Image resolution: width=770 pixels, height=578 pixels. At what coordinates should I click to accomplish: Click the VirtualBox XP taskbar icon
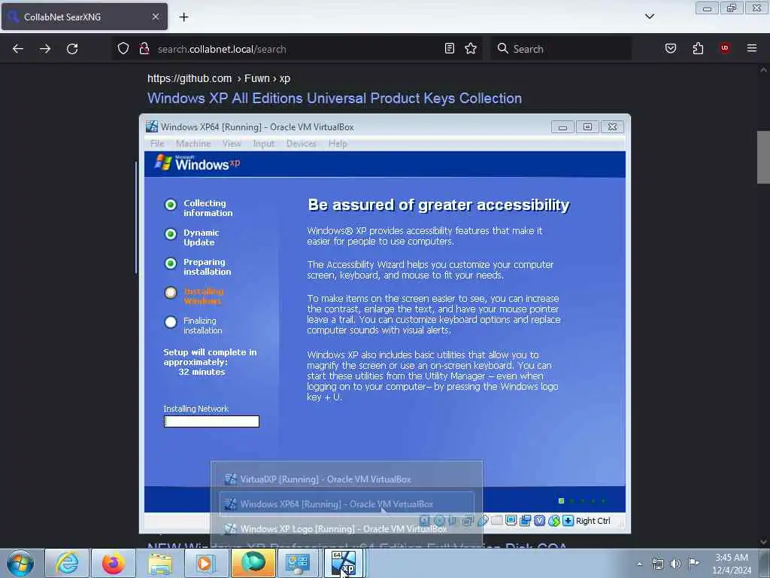coord(344,563)
